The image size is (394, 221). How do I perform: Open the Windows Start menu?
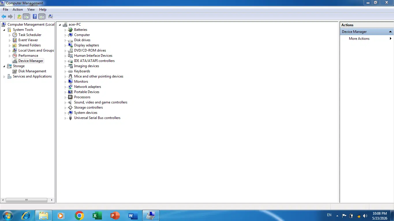8,216
